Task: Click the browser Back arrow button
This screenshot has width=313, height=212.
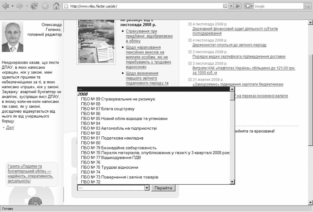Action: [x=6, y=6]
